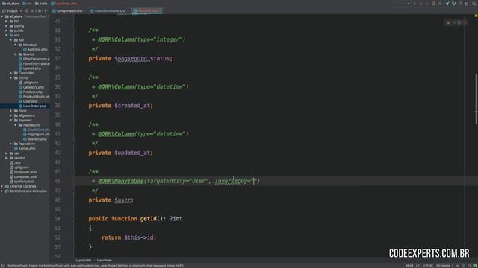Expand the bin folder arrow

[7, 22]
